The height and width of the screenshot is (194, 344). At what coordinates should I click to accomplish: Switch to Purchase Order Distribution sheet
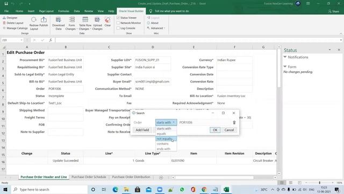coord(131,177)
